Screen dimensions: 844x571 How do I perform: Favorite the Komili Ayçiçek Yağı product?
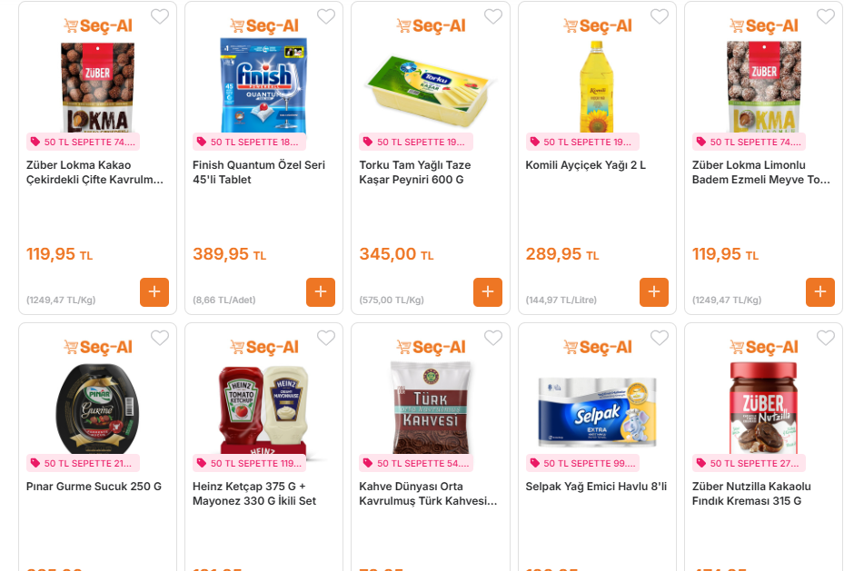(x=660, y=16)
